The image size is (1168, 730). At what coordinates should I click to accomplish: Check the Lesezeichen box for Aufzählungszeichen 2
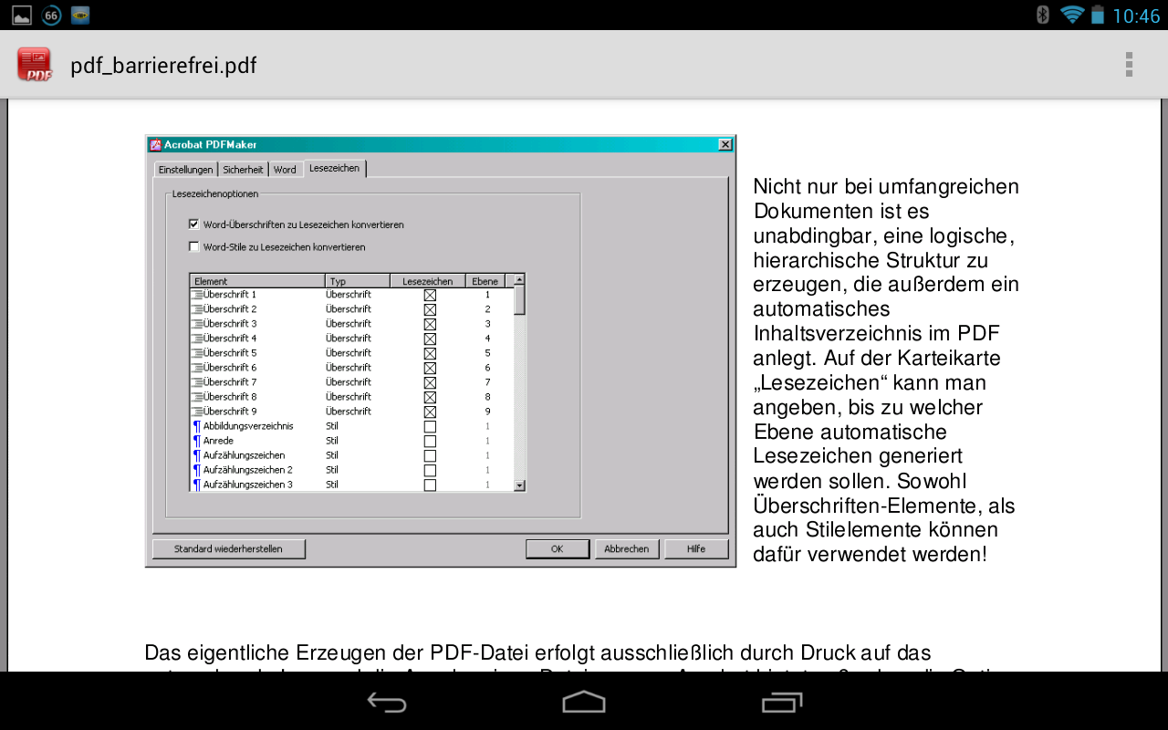(x=430, y=470)
